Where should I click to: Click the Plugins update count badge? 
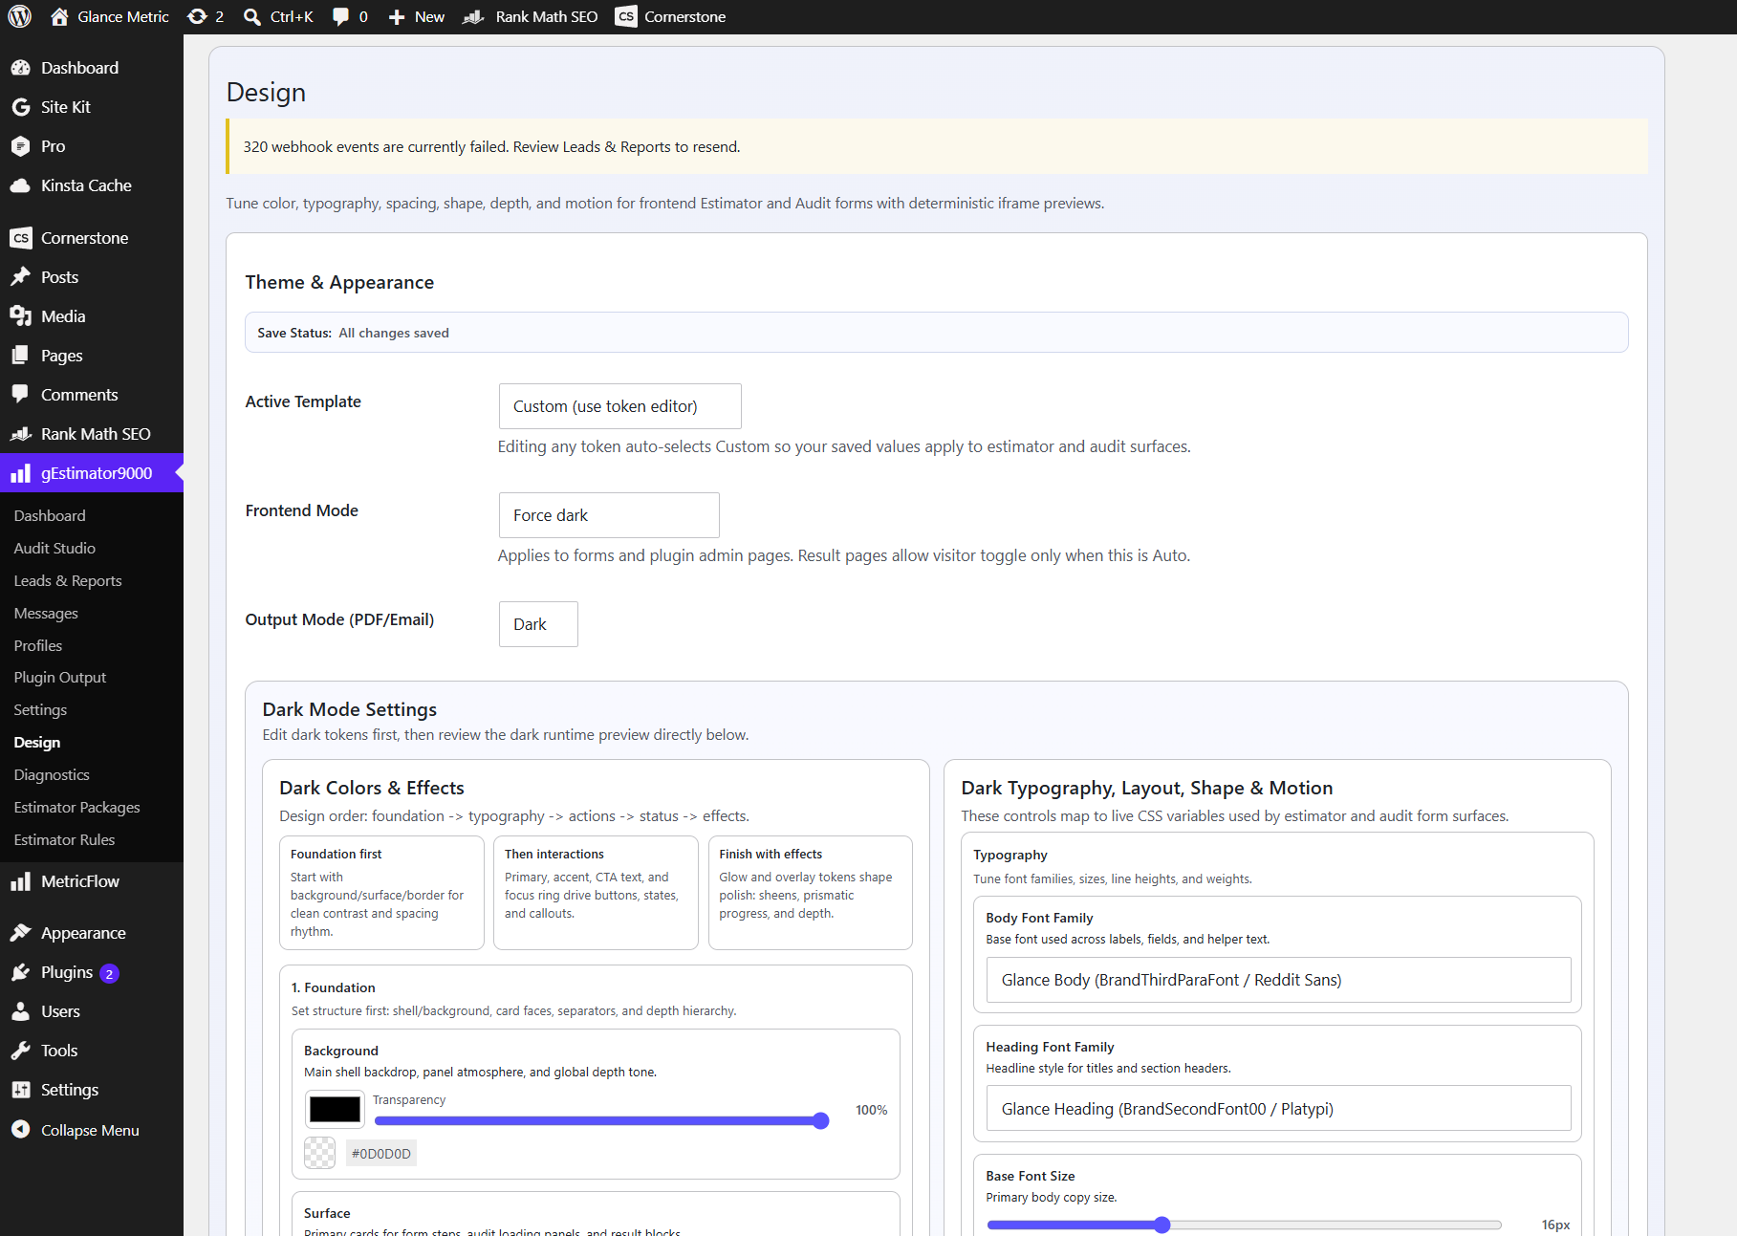click(x=110, y=973)
